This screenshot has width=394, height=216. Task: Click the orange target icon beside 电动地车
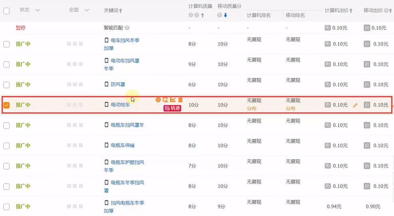158,100
